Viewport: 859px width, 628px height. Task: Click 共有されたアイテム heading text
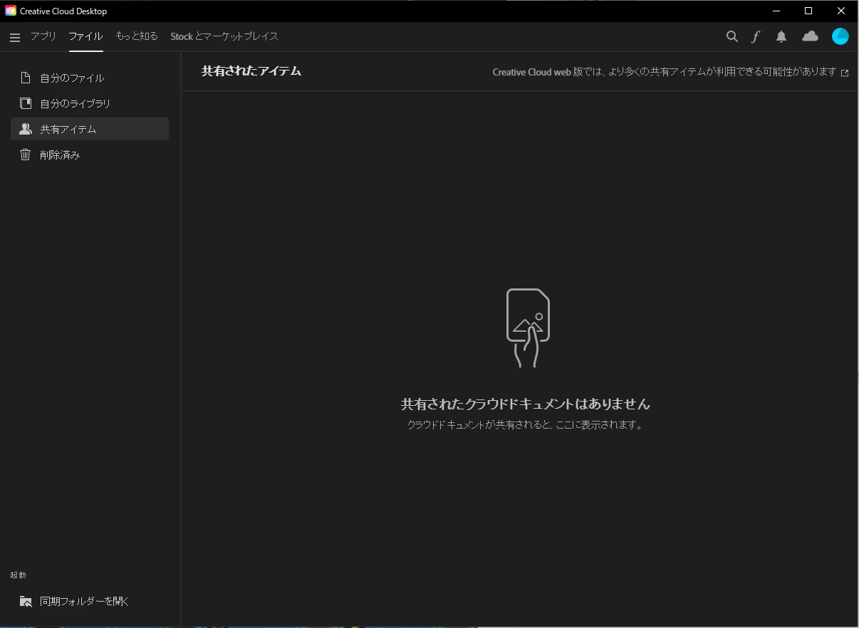pyautogui.click(x=251, y=71)
